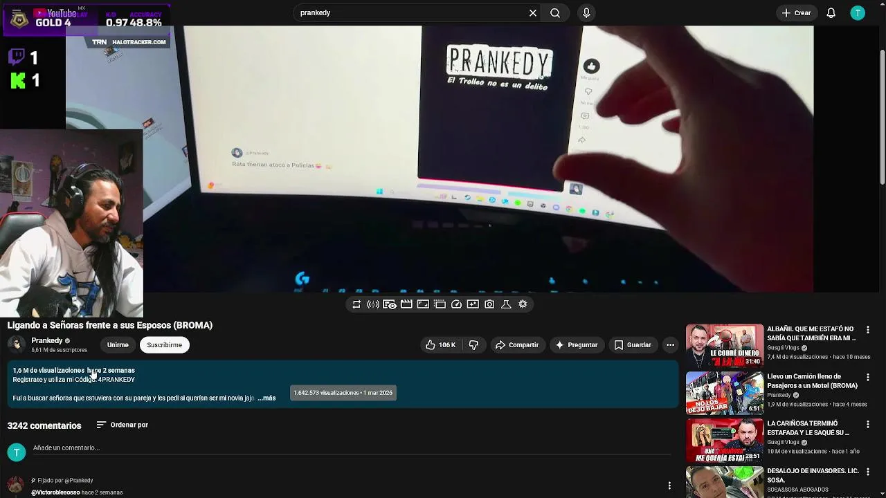Click the loop/repeat icon under the video
Screen dimensions: 886x498
[356, 304]
